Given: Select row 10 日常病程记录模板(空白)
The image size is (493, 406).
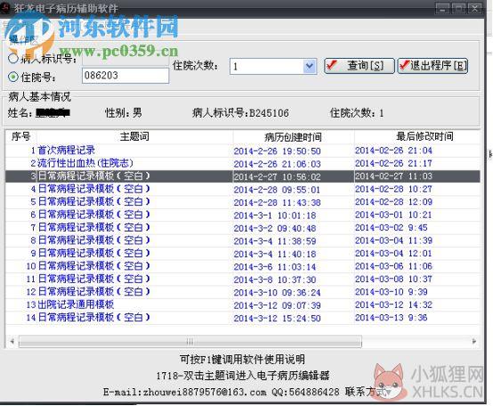Looking at the screenshot, I should pos(242,266).
